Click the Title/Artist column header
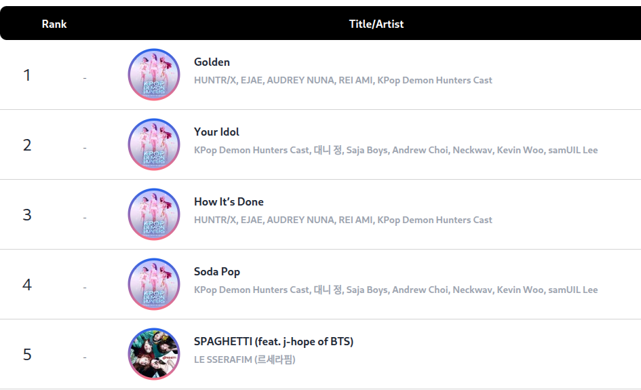Screen dimensions: 641x390 376,24
